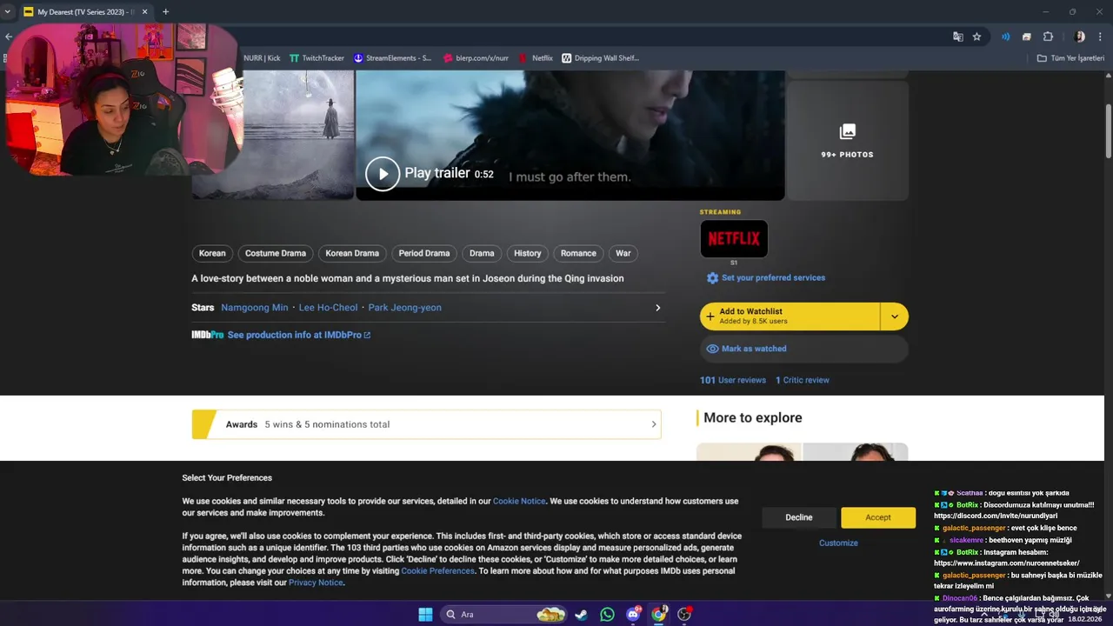1113x626 pixels.
Task: Play the My Dearest trailer
Action: [x=383, y=174]
